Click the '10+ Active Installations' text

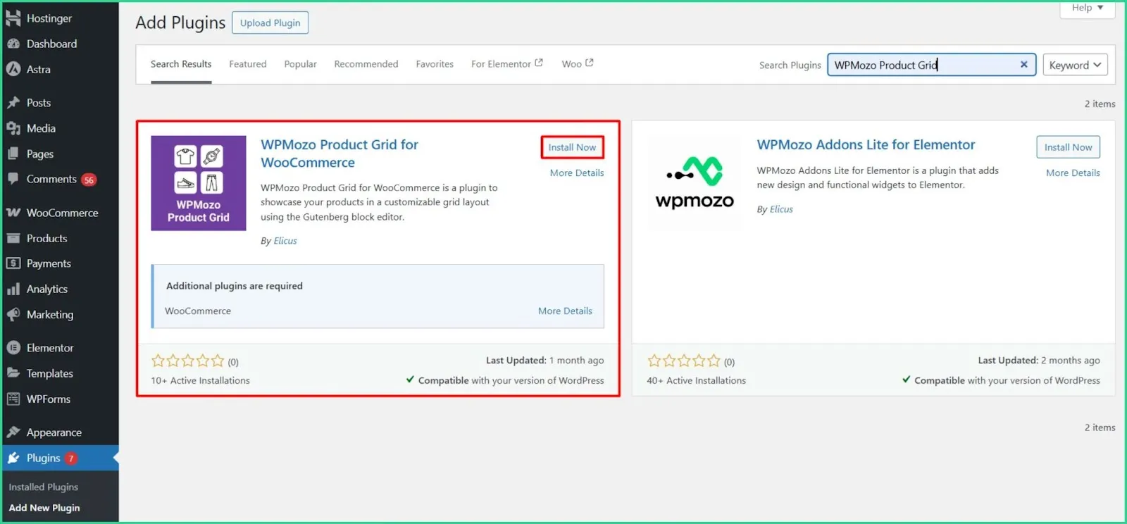[200, 380]
